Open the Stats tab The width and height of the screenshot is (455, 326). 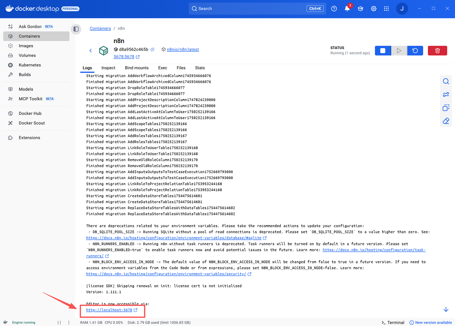(200, 68)
